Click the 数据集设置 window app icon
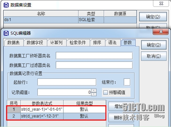The height and width of the screenshot is (127, 171). 6,5
